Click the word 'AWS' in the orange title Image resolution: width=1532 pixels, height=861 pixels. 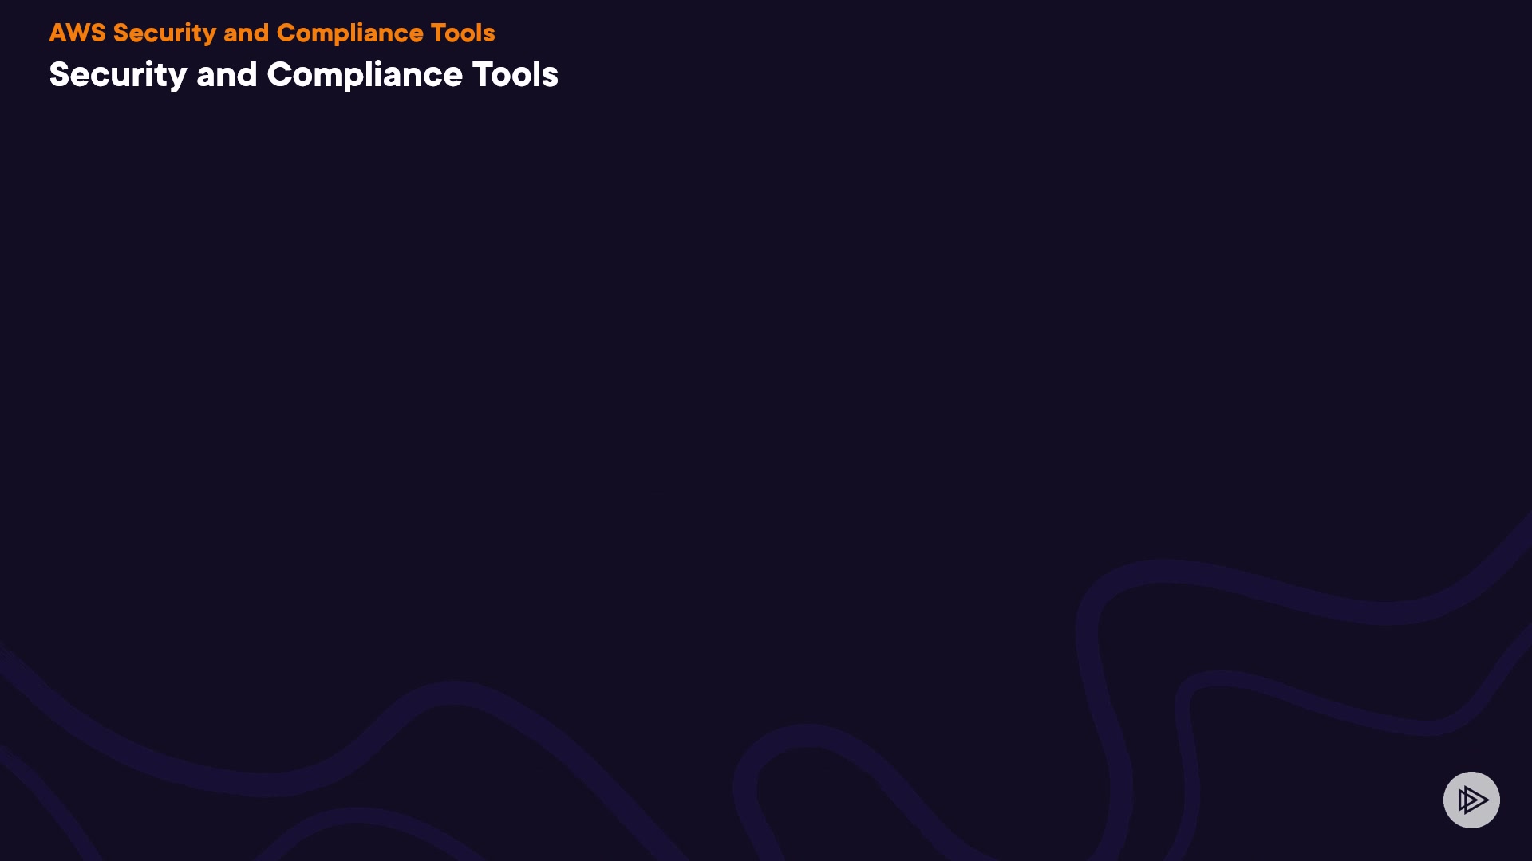77,33
